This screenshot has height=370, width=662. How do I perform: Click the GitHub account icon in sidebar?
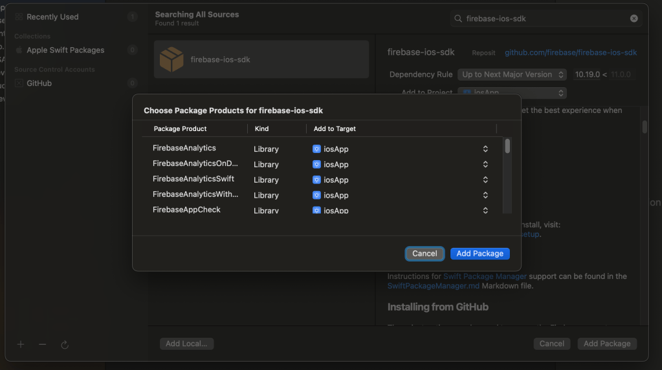tap(19, 83)
